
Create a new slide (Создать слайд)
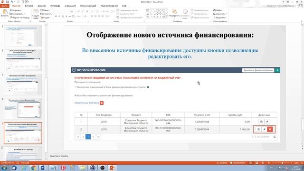click(36, 14)
